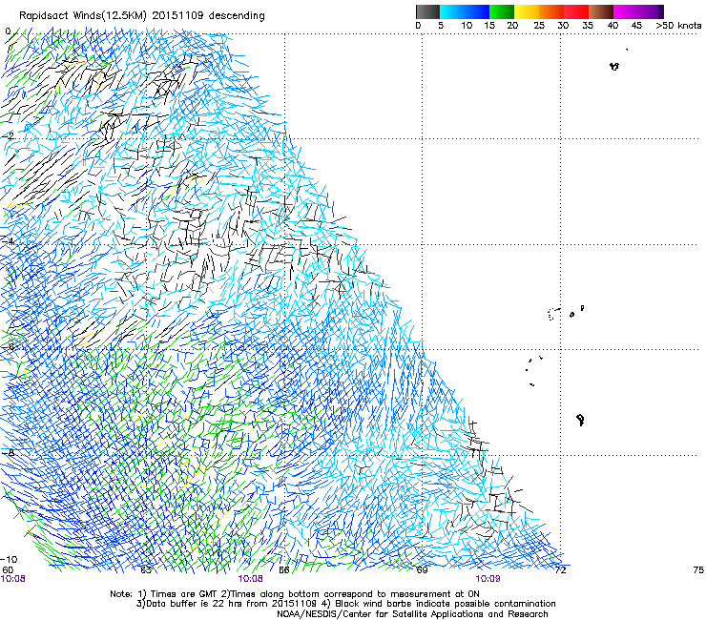
Task: Pick the brown 35-40 knots legend swatch
Action: tap(601, 11)
